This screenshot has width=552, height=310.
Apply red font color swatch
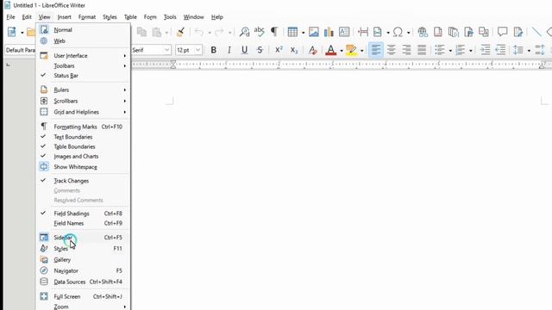(331, 50)
